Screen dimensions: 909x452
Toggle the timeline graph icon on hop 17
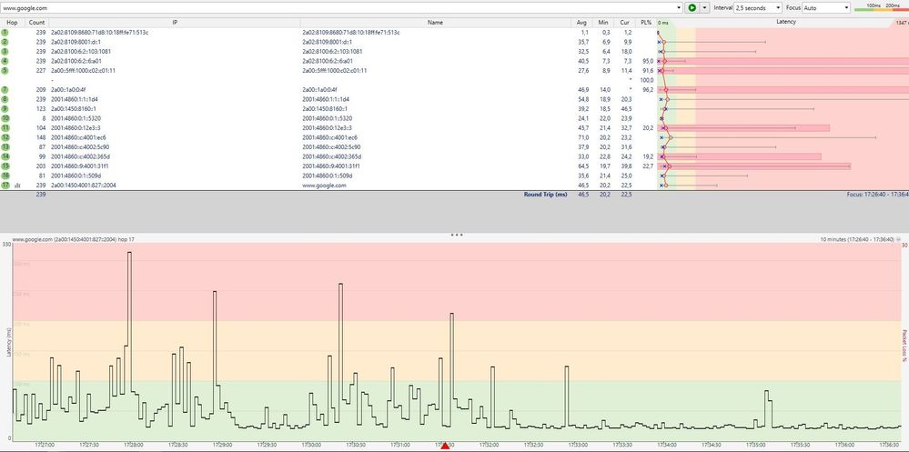coord(16,186)
